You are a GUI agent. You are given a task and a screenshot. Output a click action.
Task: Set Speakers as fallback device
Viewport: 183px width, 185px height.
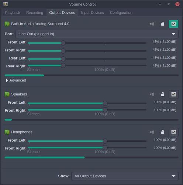[x=173, y=94]
